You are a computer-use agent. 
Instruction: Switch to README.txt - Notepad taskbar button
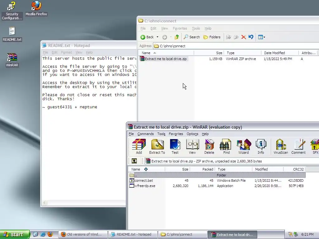point(133,234)
